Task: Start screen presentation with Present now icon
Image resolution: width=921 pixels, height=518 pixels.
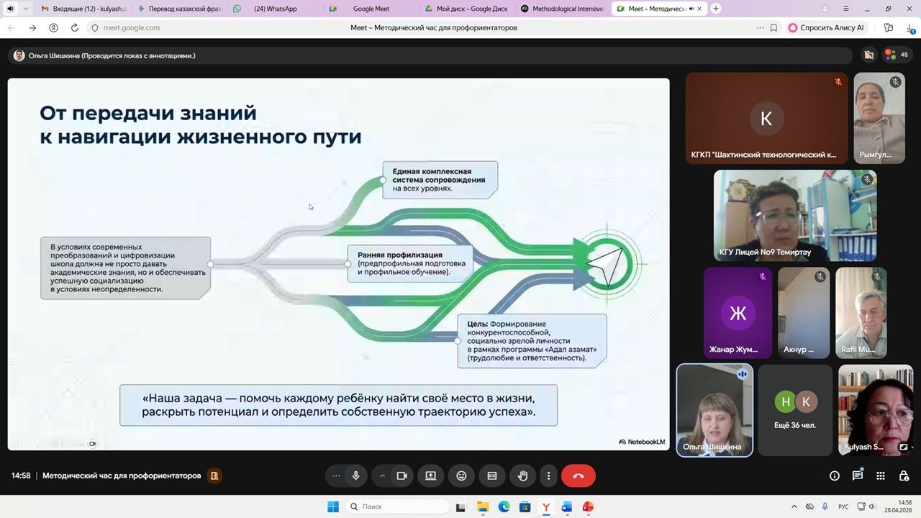Action: [x=430, y=476]
